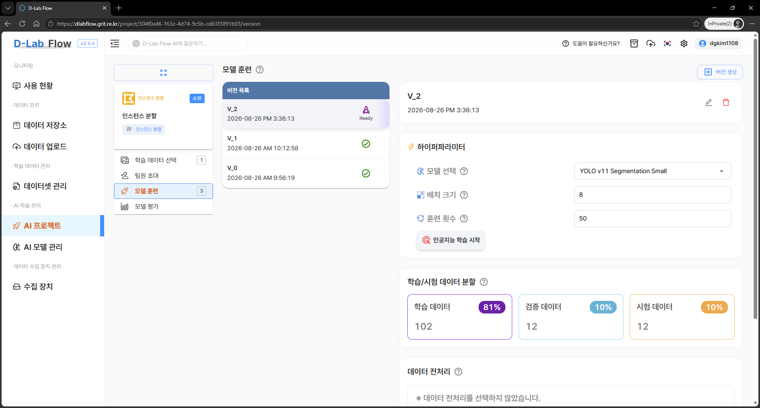Select version V_0 in version list
Image resolution: width=760 pixels, height=408 pixels.
[x=306, y=173]
